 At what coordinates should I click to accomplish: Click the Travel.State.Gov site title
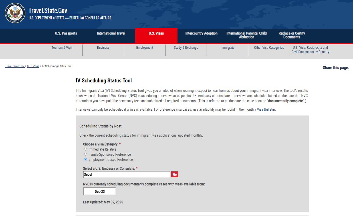[48, 11]
